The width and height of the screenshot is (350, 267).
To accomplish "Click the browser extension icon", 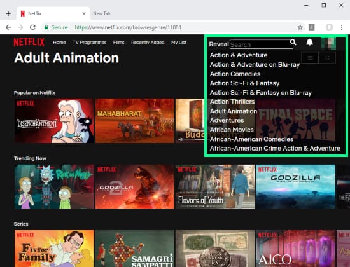I will (312, 27).
